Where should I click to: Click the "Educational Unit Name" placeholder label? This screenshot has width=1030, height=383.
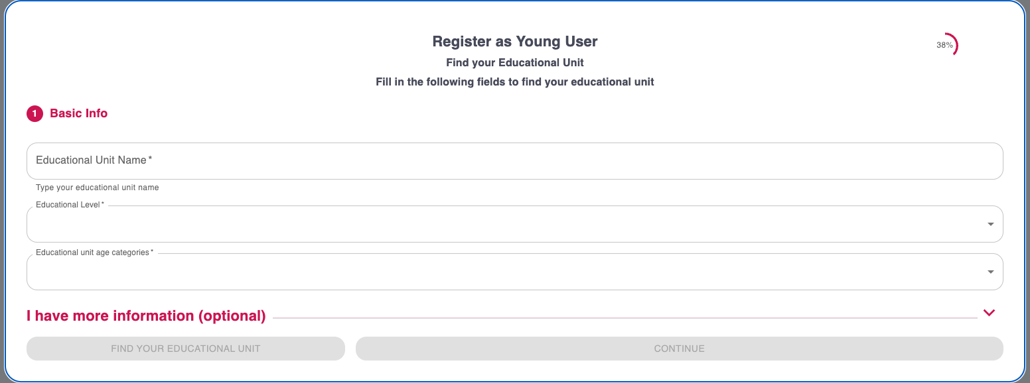pyautogui.click(x=93, y=160)
